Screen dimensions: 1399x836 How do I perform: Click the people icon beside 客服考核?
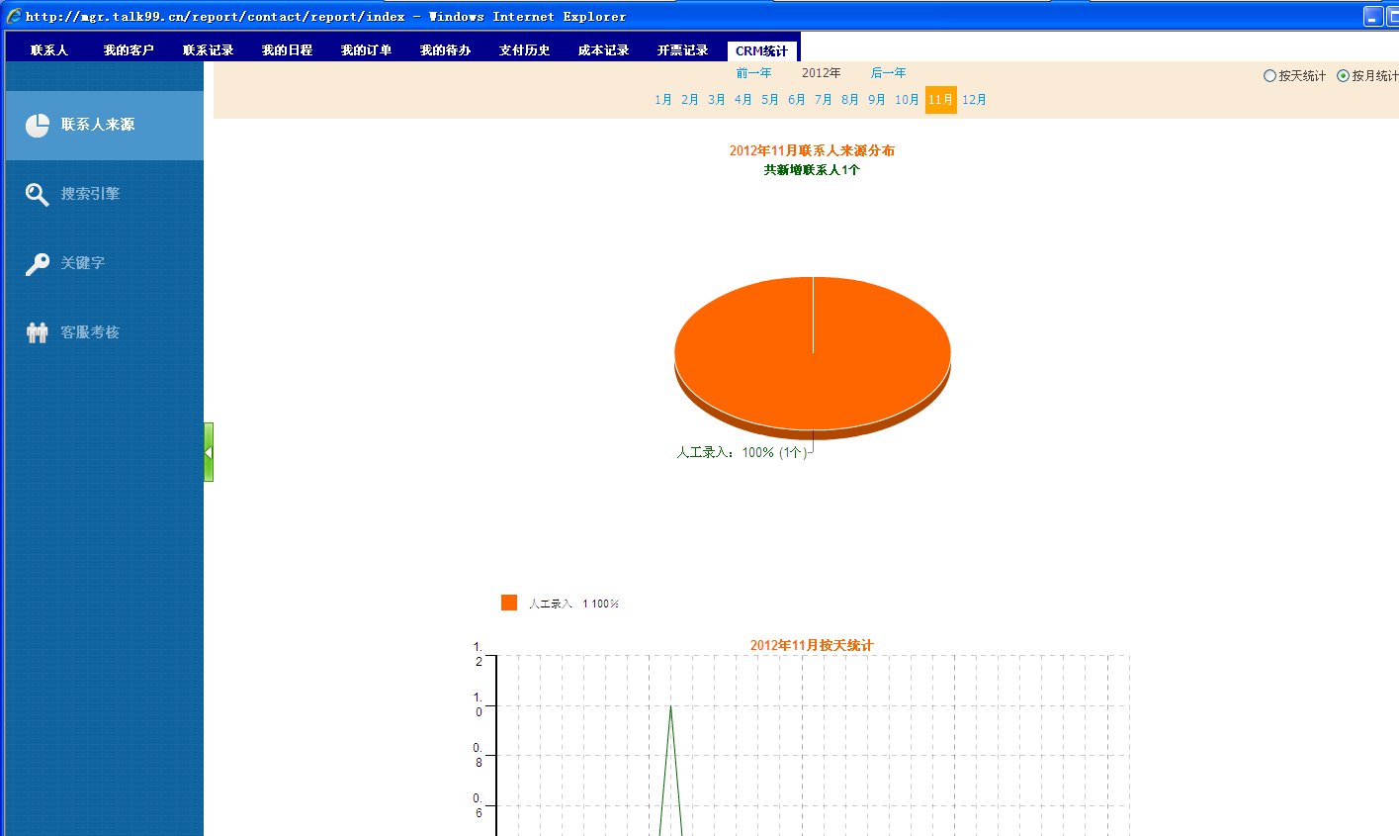click(x=37, y=332)
